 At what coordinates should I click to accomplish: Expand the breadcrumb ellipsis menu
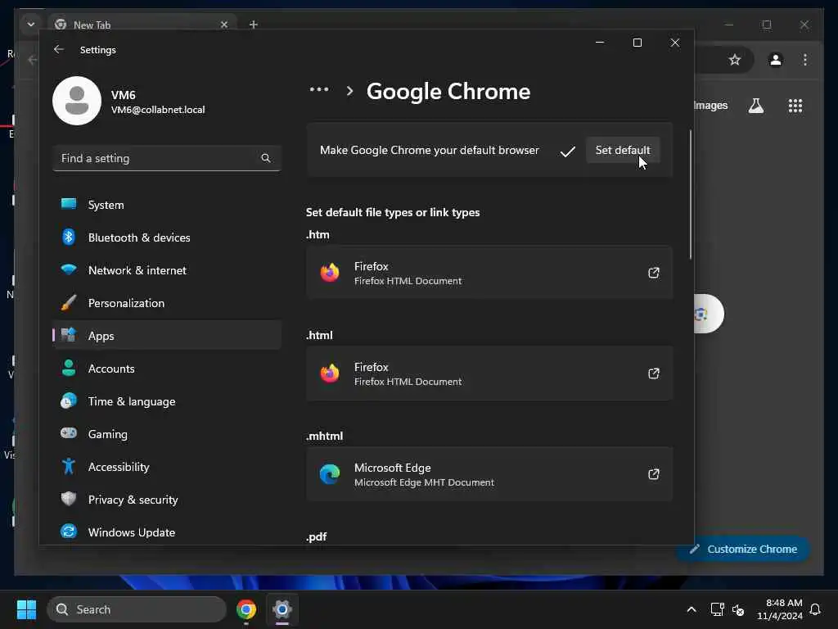tap(319, 90)
